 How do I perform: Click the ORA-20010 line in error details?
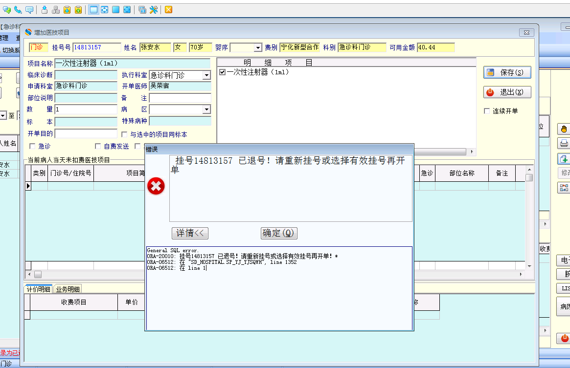coord(243,256)
